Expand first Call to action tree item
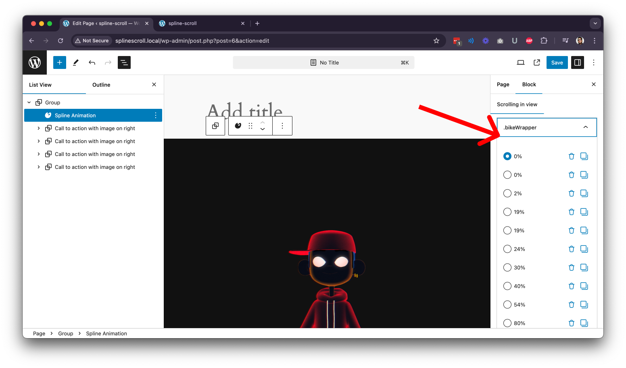The height and width of the screenshot is (368, 626). tap(39, 128)
